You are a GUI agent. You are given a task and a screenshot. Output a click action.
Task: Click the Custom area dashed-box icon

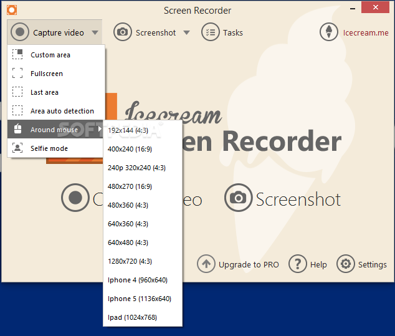(x=17, y=54)
